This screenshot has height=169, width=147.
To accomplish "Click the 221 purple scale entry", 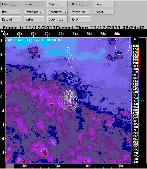I will pyautogui.click(x=135, y=75).
